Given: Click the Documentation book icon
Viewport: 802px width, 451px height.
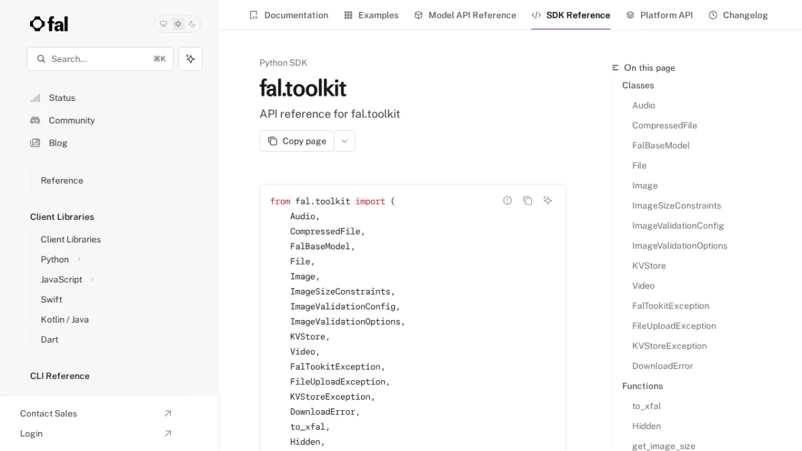Looking at the screenshot, I should coord(253,15).
